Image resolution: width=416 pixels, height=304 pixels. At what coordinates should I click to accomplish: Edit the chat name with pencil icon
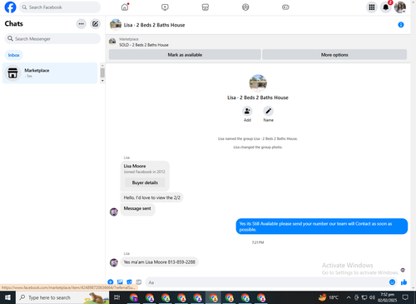pos(268,112)
